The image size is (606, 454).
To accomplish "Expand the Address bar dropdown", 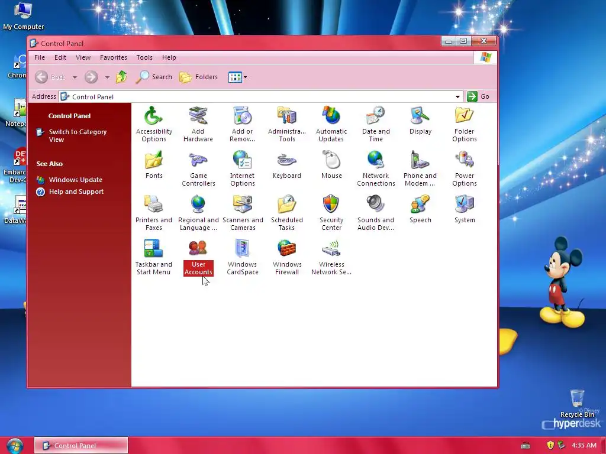I will pos(457,96).
